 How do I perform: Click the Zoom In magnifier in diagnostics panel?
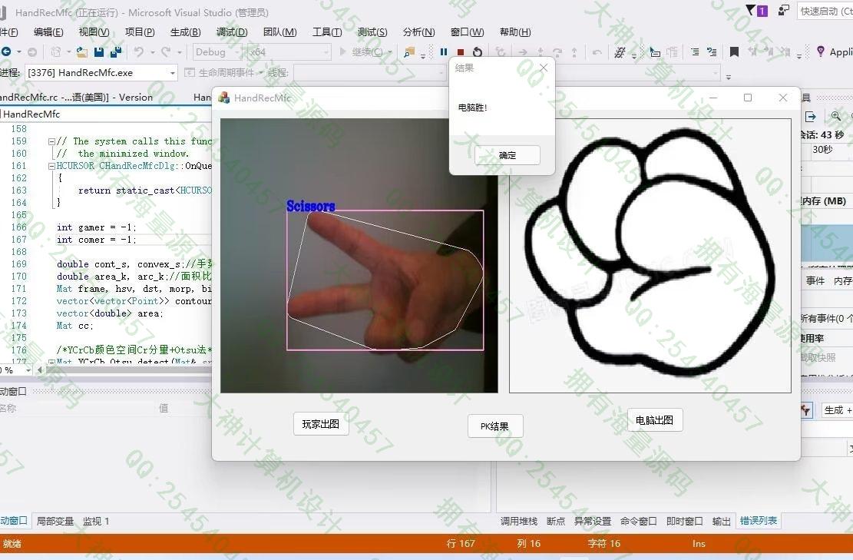click(x=836, y=116)
